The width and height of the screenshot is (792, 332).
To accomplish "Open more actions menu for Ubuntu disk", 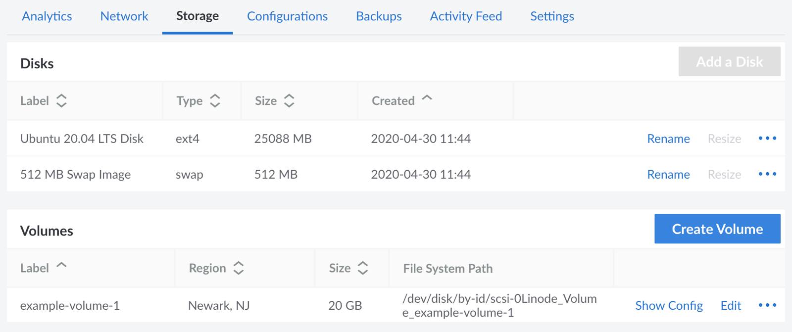I will pyautogui.click(x=767, y=139).
